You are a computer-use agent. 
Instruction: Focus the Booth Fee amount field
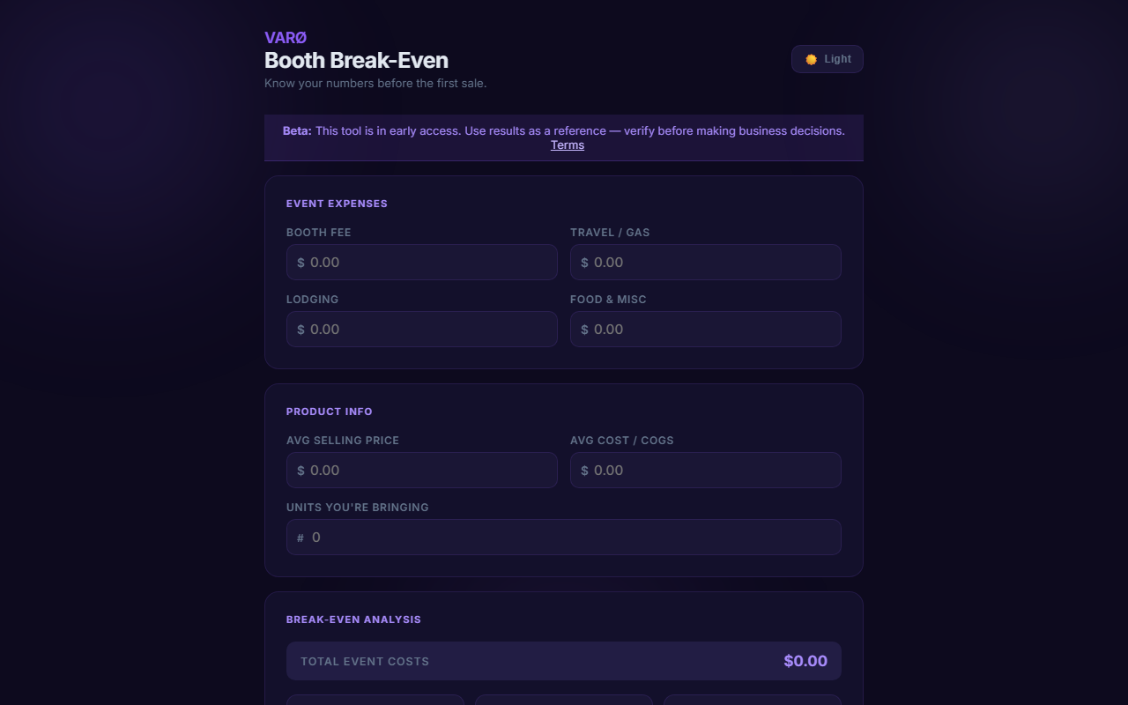click(x=422, y=263)
